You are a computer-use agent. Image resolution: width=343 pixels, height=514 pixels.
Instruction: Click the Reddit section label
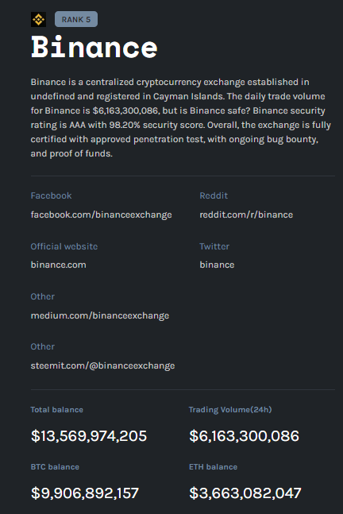click(x=214, y=195)
